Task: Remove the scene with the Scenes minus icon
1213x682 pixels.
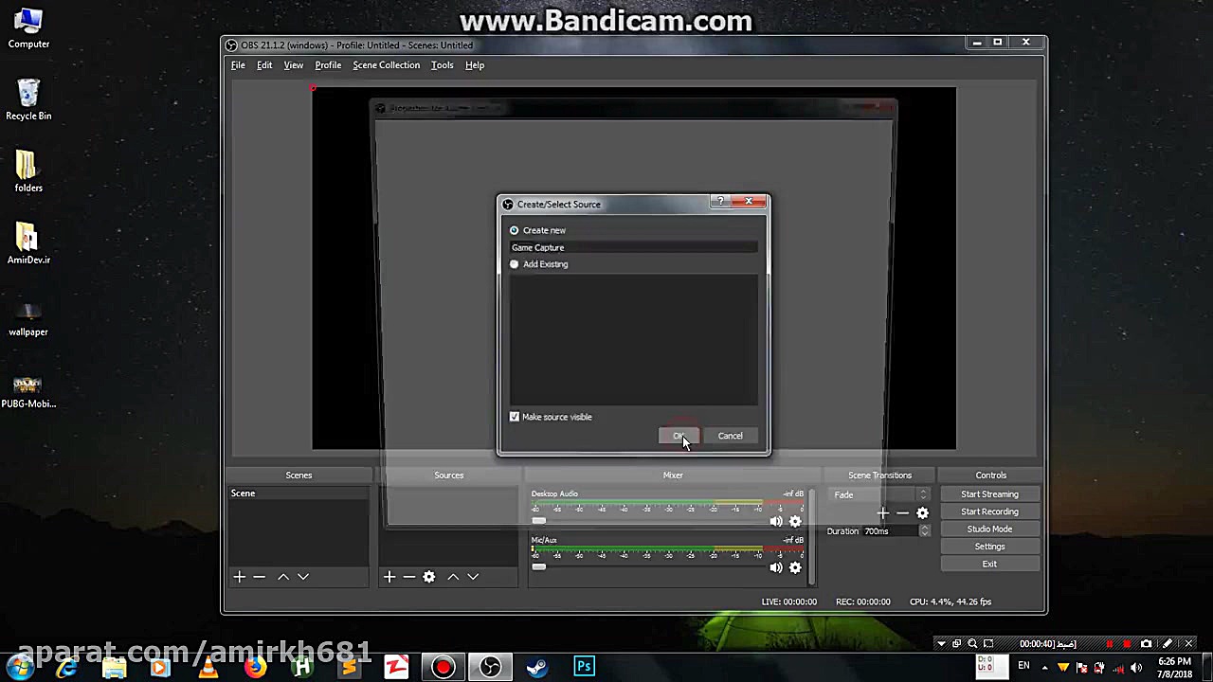Action: pos(259,577)
